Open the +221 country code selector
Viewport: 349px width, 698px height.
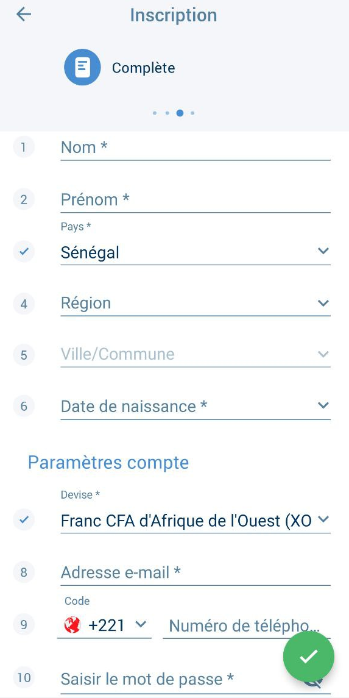coord(105,625)
